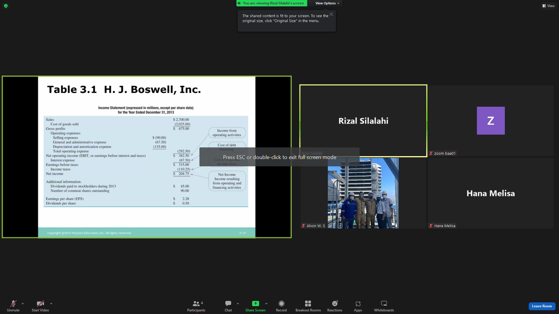Click the 'Dividends per share' row
Screen dimensions: 559x314
tap(117, 203)
